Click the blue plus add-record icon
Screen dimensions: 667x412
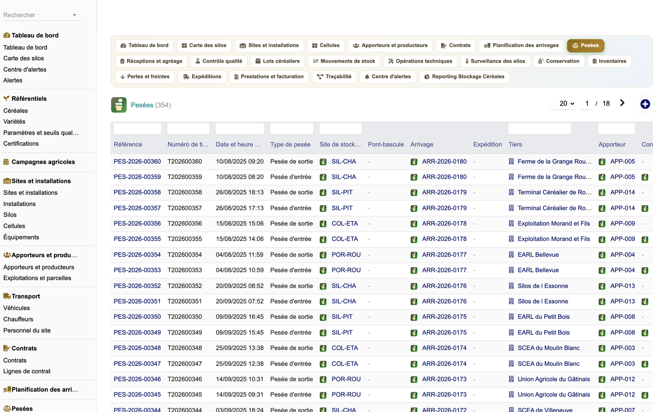(645, 104)
